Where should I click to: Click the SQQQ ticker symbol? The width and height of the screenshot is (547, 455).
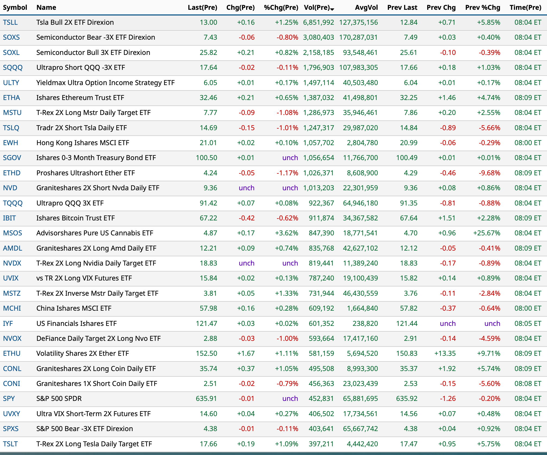13,67
